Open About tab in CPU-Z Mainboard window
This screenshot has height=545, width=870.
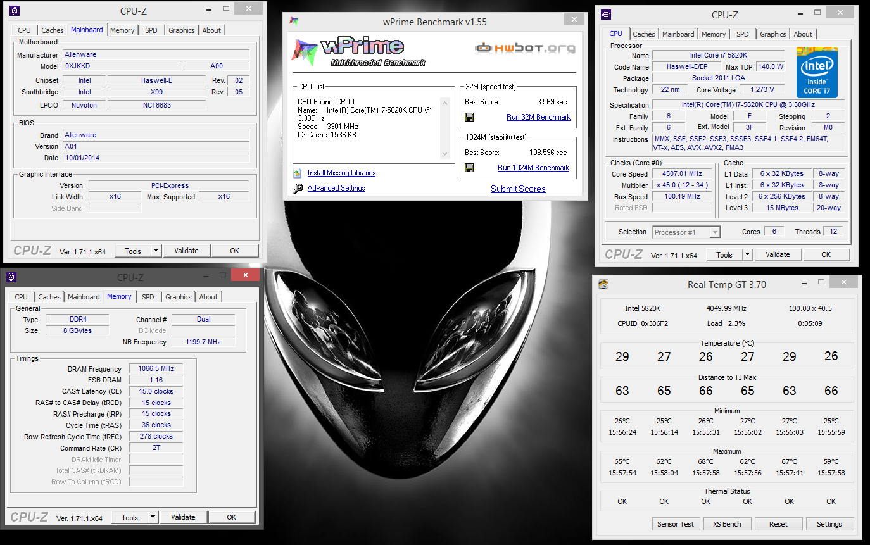pos(211,30)
